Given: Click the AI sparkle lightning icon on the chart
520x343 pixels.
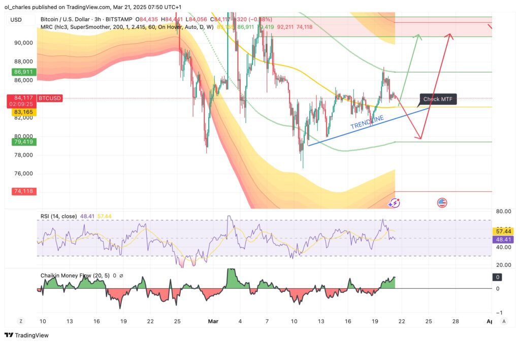Looking at the screenshot, I should [x=394, y=202].
